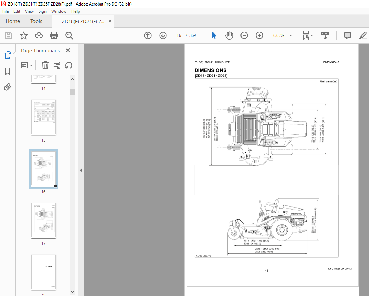Select page 17 thumbnail

tap(43, 221)
